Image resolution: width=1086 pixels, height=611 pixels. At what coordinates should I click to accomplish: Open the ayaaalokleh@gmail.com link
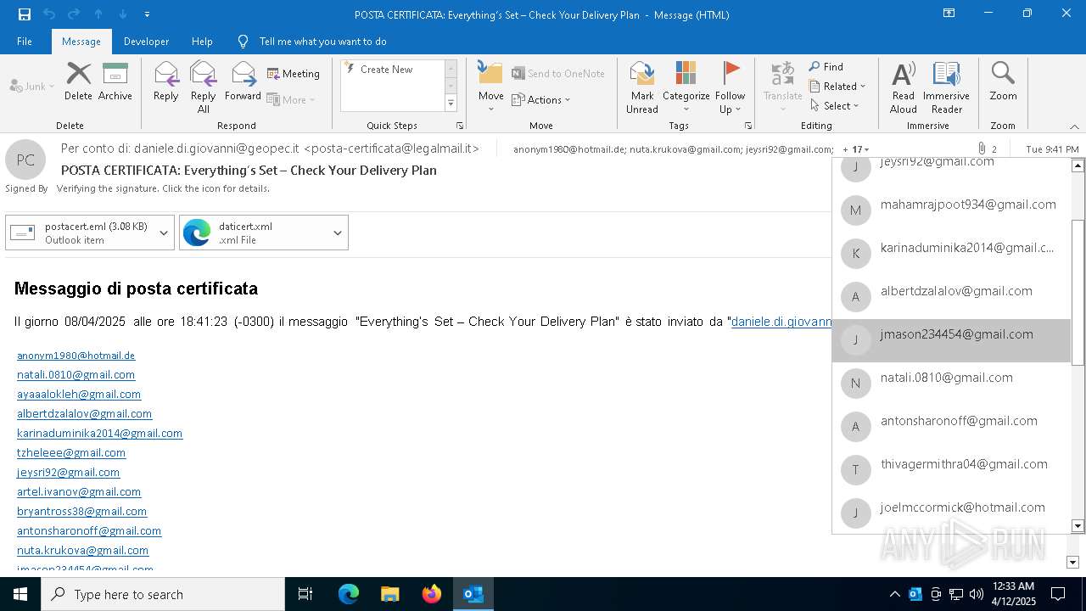coord(79,395)
